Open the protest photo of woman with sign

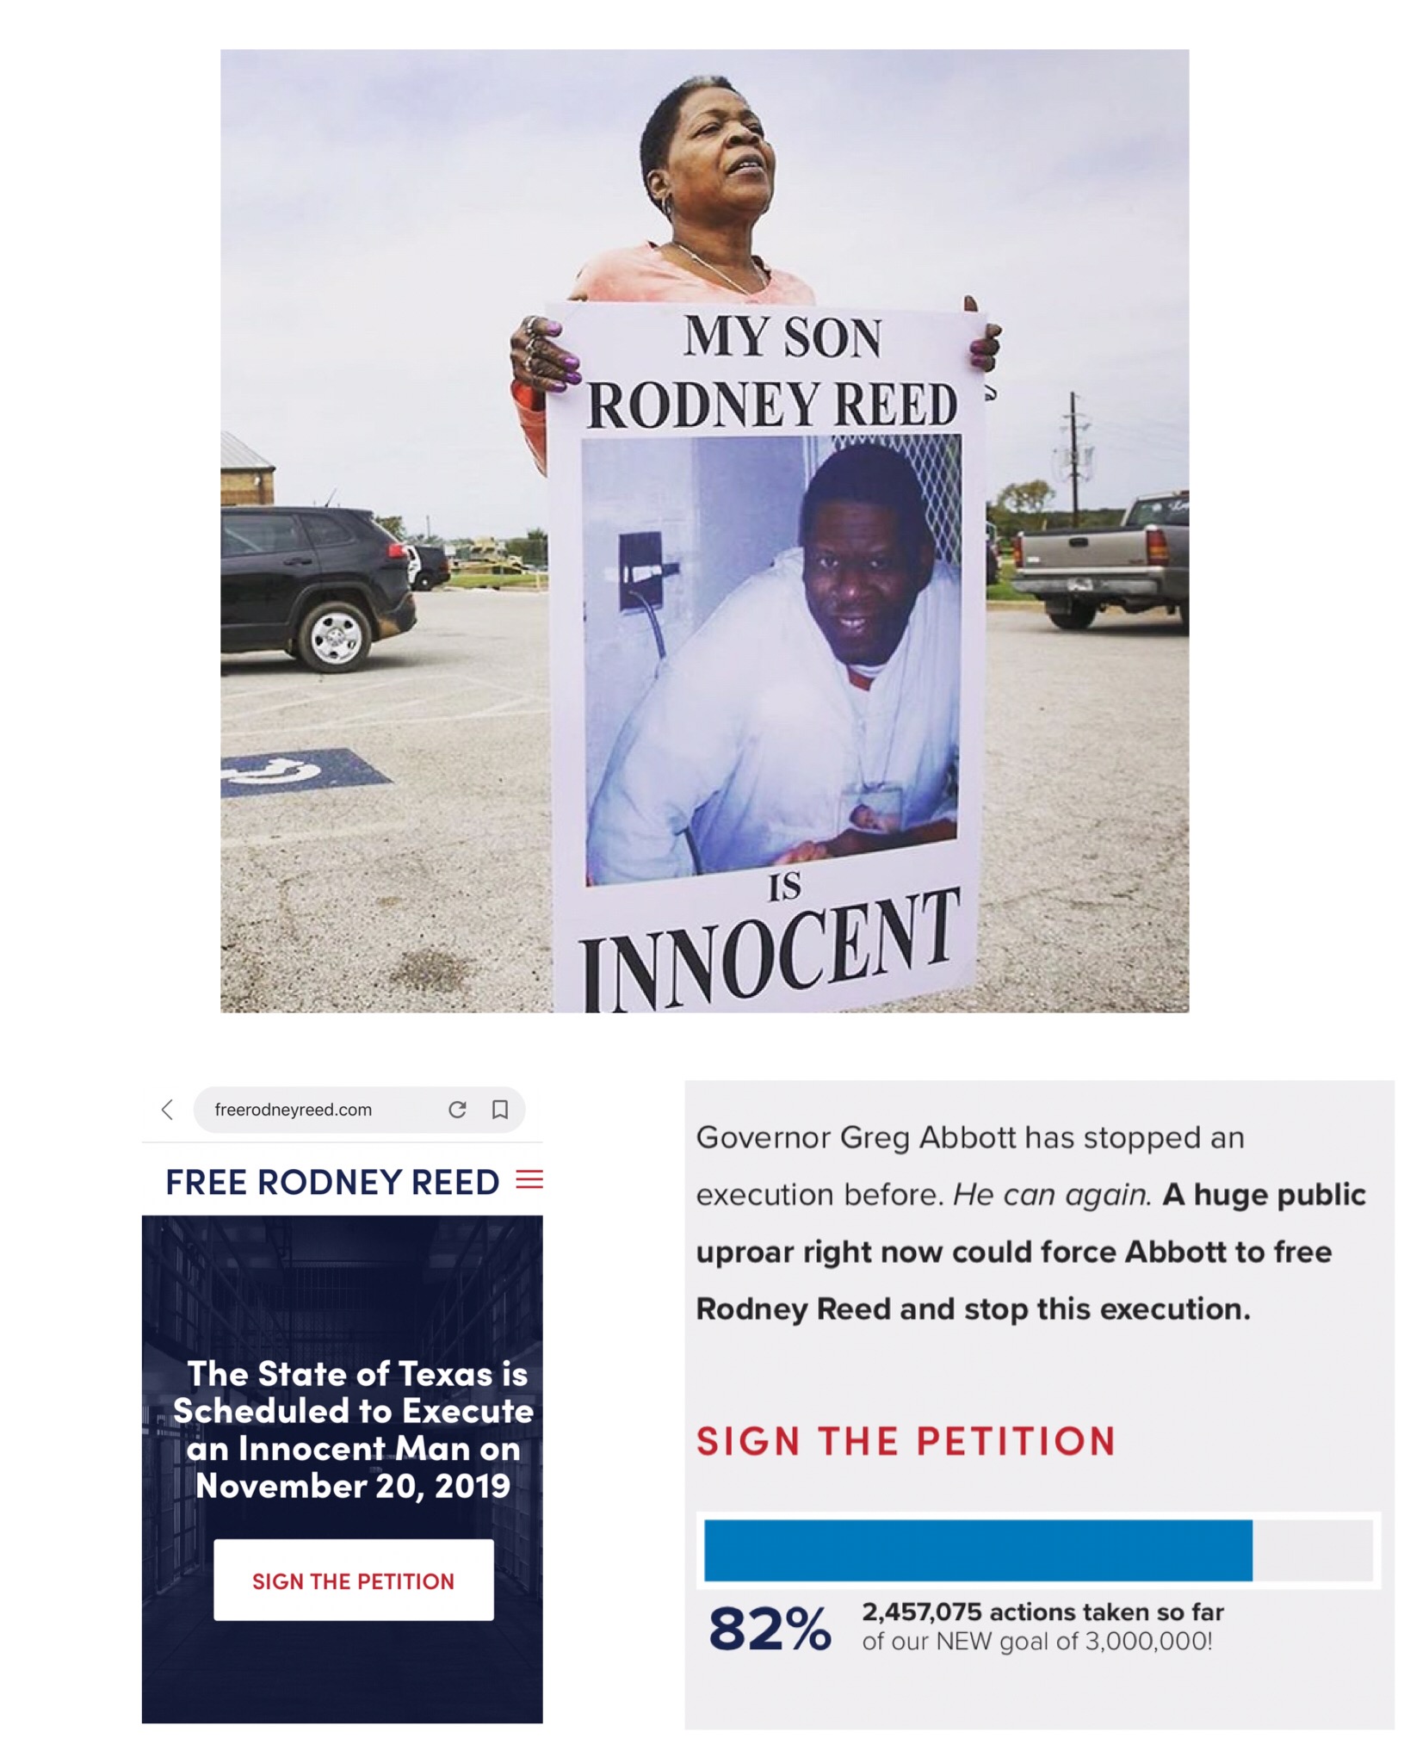[704, 530]
